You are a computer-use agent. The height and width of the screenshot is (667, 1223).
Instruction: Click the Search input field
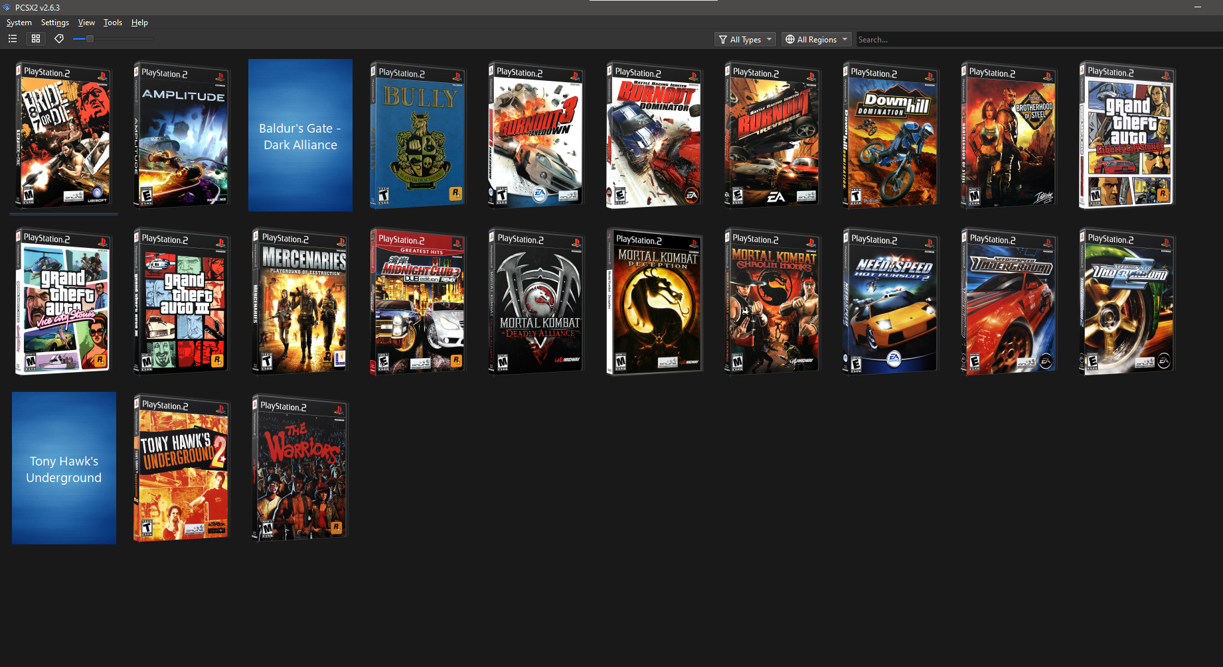(x=1039, y=40)
